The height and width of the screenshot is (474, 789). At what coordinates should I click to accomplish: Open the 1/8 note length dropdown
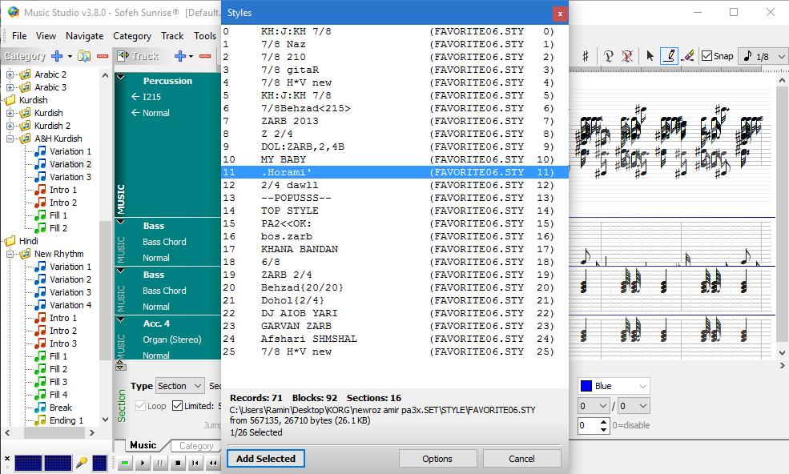[763, 56]
